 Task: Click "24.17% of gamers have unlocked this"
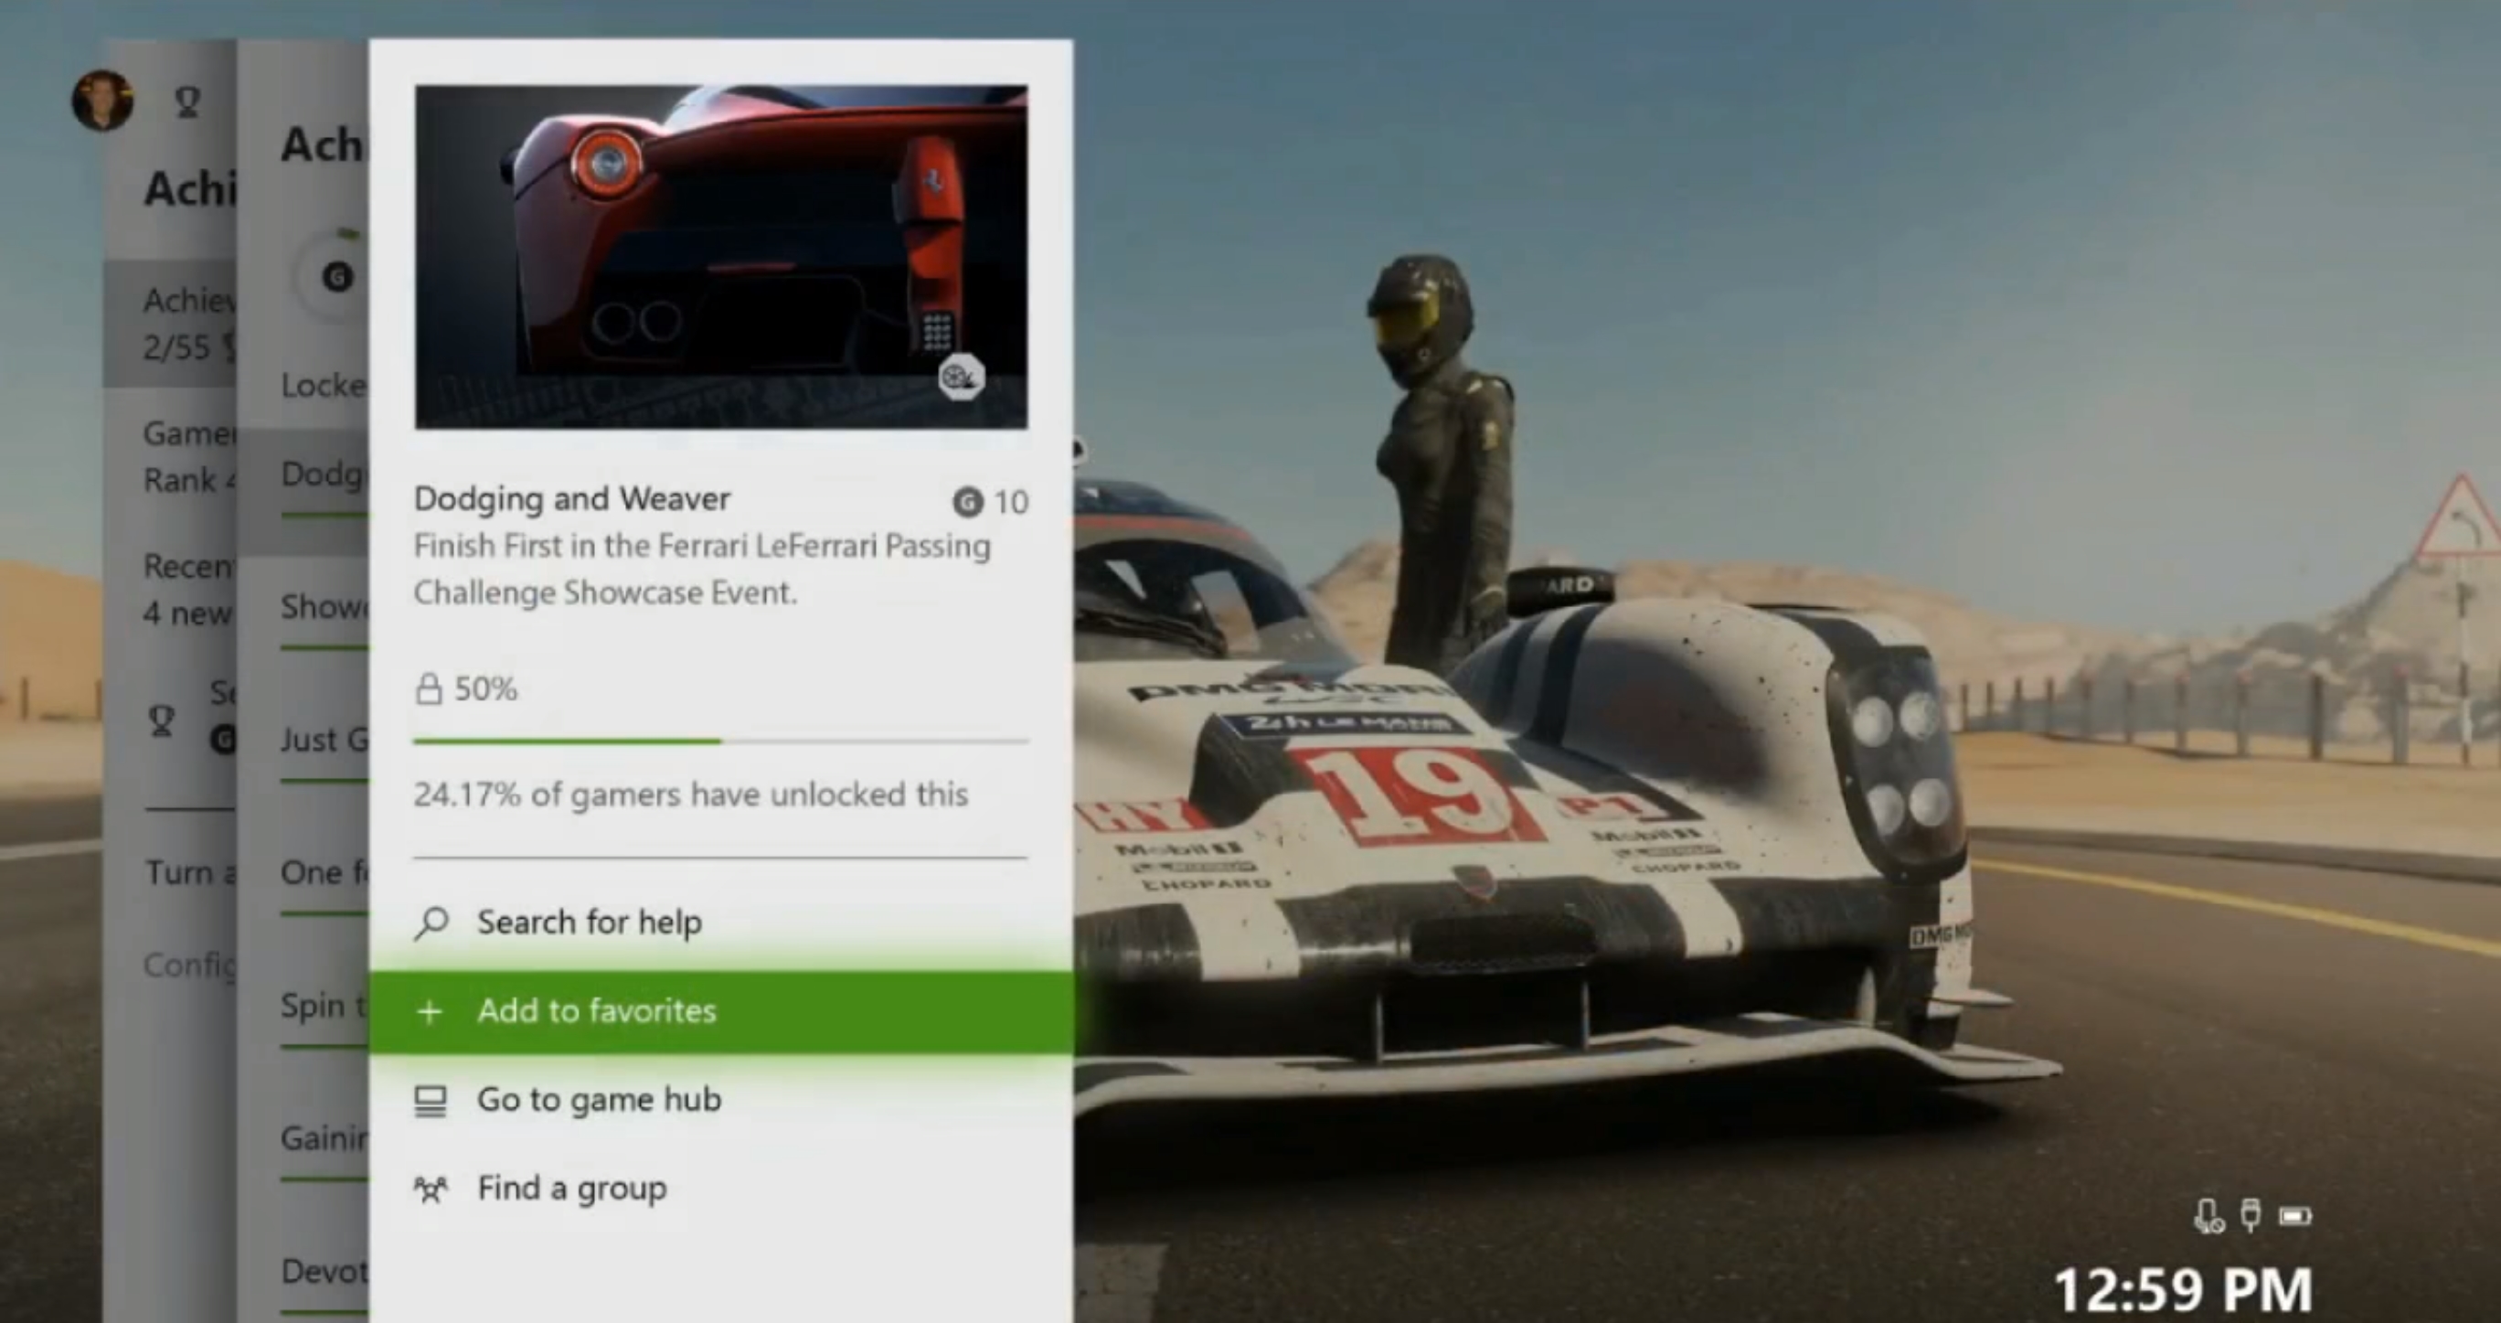pyautogui.click(x=691, y=795)
